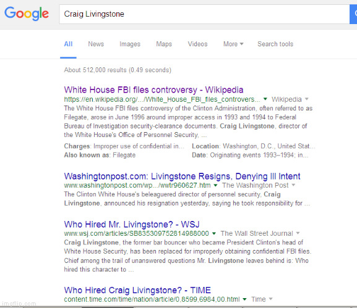Open Who Hired Mr. Livingstone? WSJ result

132,225
